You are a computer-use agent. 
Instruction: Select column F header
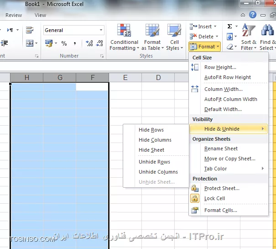(93, 78)
